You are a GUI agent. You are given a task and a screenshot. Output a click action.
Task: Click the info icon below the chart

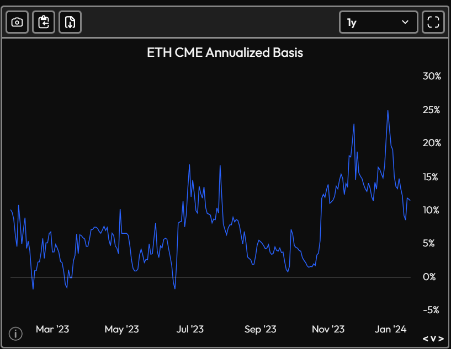tap(15, 334)
